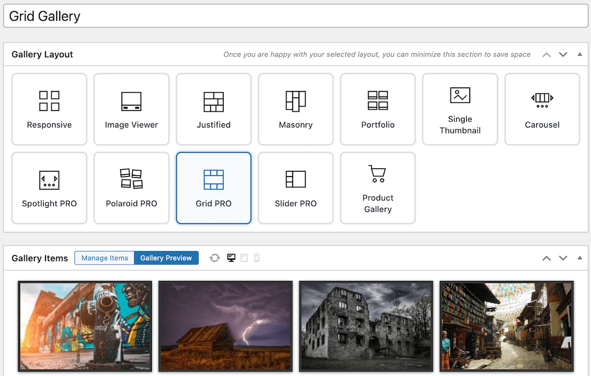Switch to the Carousel layout
The height and width of the screenshot is (376, 591).
542,109
